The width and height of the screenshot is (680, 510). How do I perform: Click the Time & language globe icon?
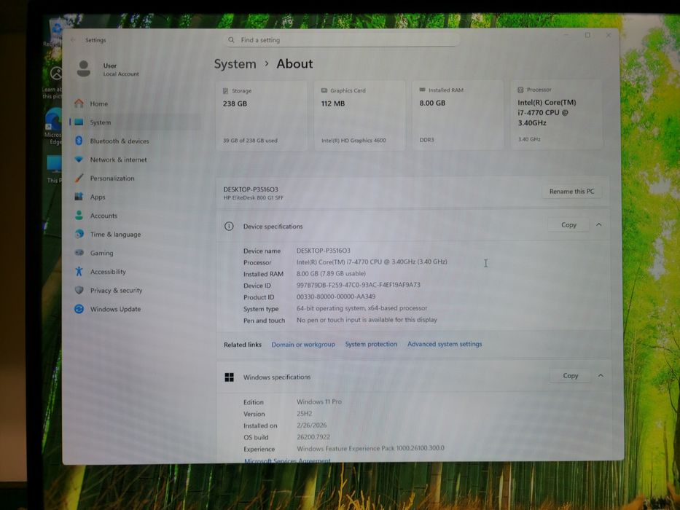tap(79, 234)
